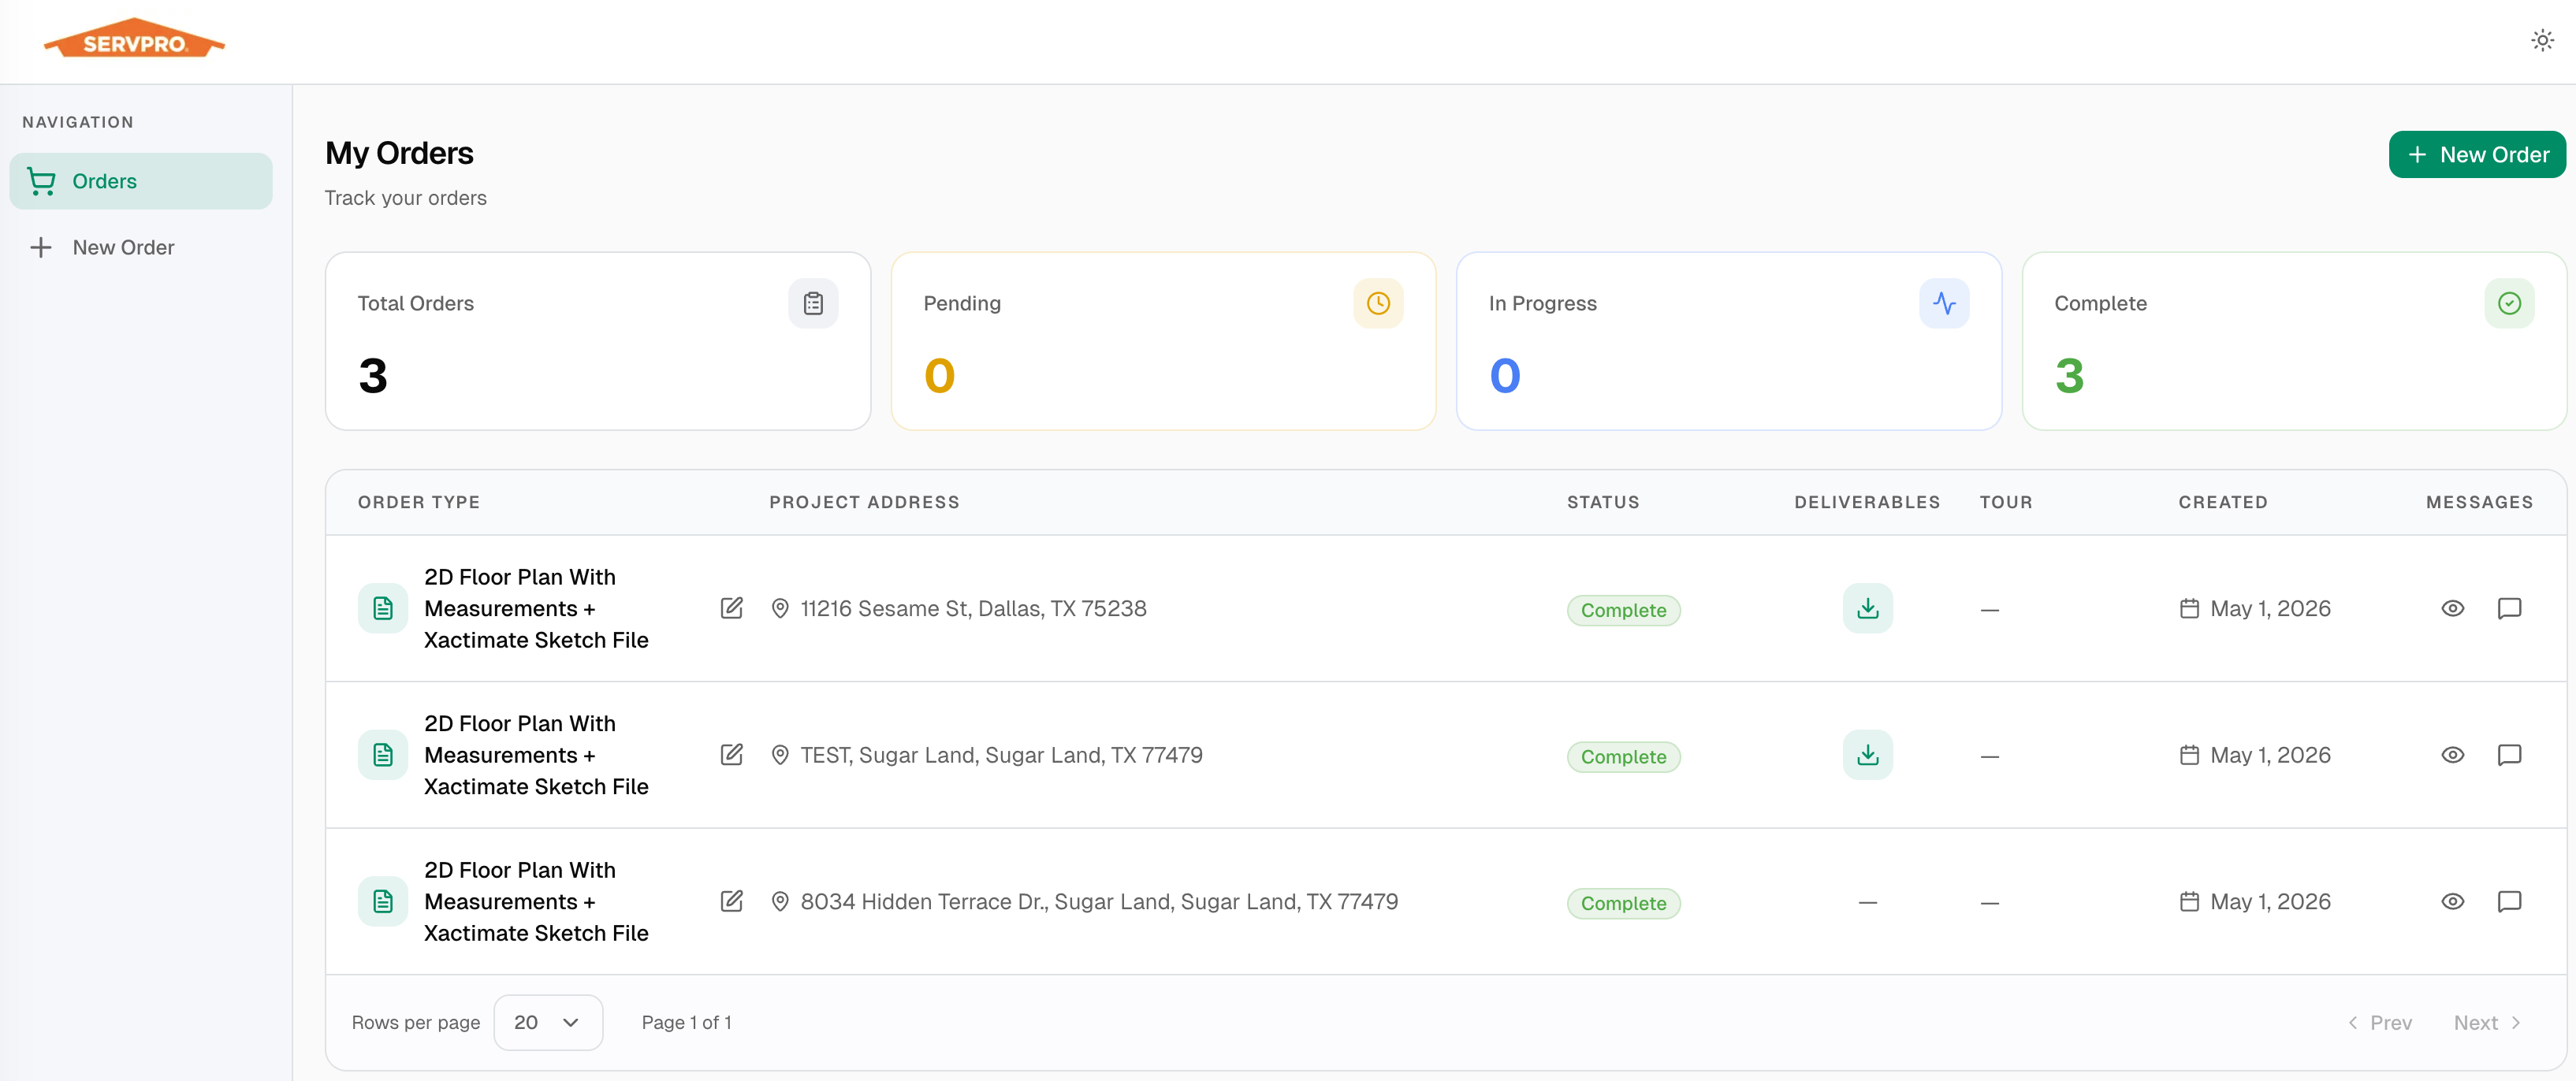The image size is (2576, 1081).
Task: Download deliverables for 11216 Sesame St order
Action: [1867, 608]
